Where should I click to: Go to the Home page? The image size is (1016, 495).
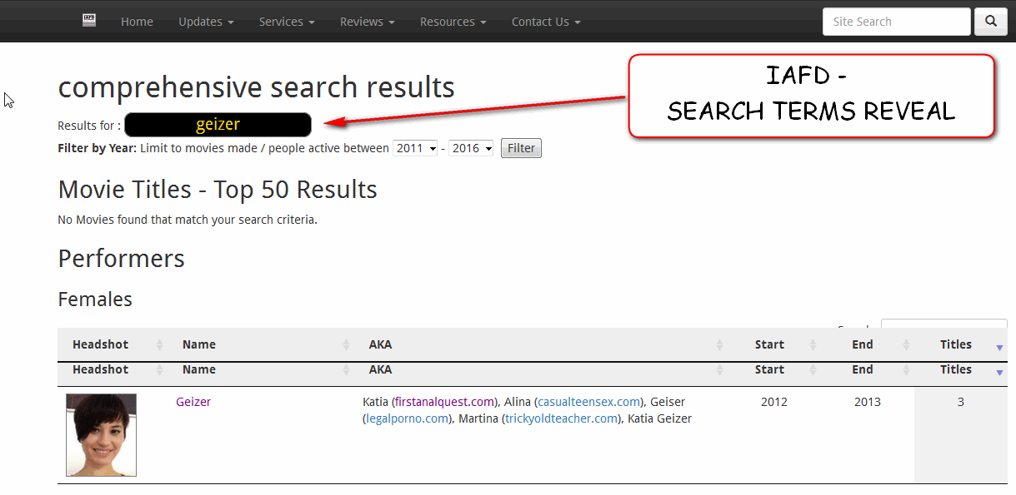click(137, 22)
